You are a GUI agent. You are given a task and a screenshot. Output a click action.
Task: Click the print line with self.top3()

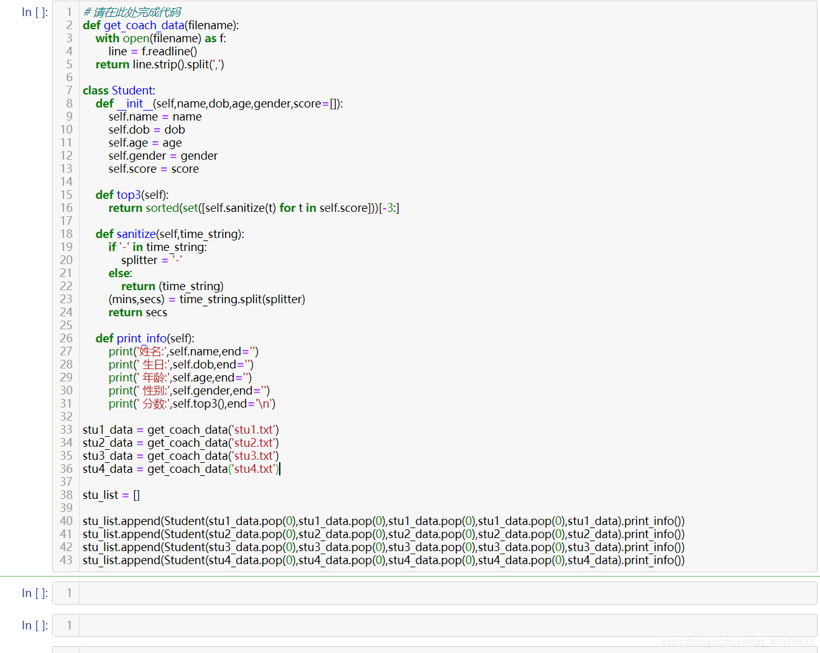point(192,403)
